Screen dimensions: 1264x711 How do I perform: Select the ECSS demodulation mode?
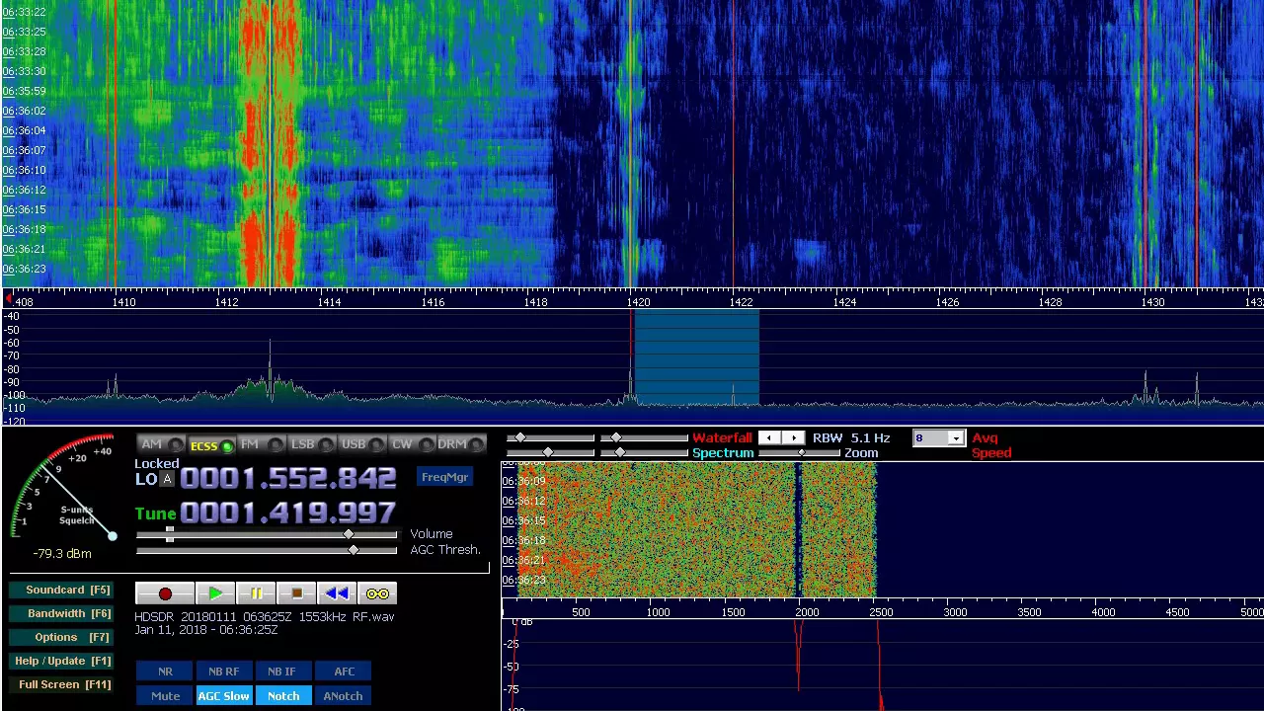pyautogui.click(x=211, y=445)
